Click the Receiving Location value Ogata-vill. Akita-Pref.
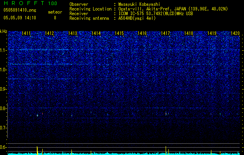 (145, 9)
